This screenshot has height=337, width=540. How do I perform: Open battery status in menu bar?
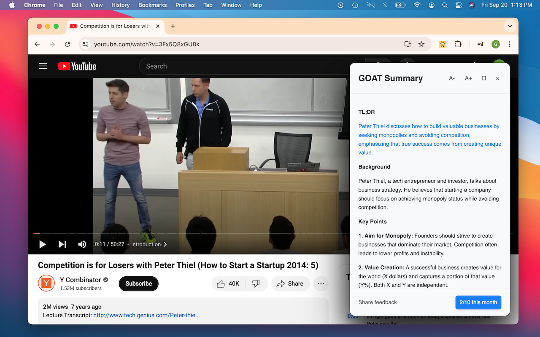click(x=400, y=5)
